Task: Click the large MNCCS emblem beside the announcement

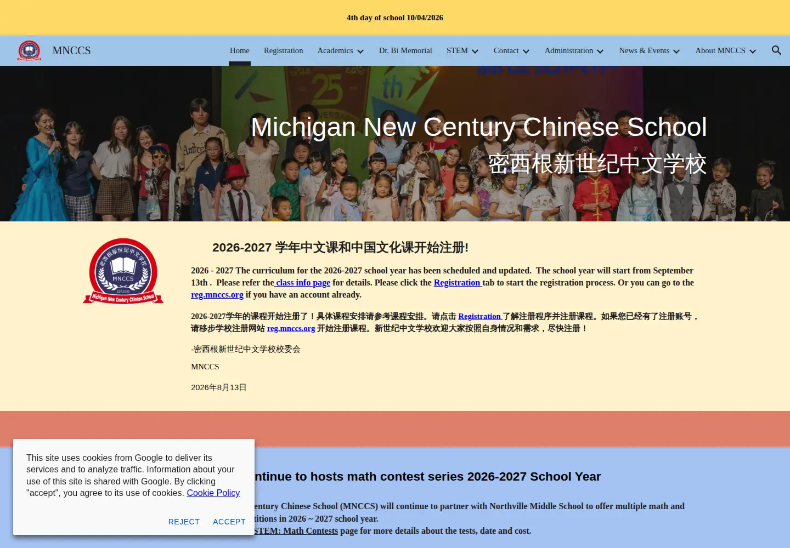Action: (x=123, y=271)
